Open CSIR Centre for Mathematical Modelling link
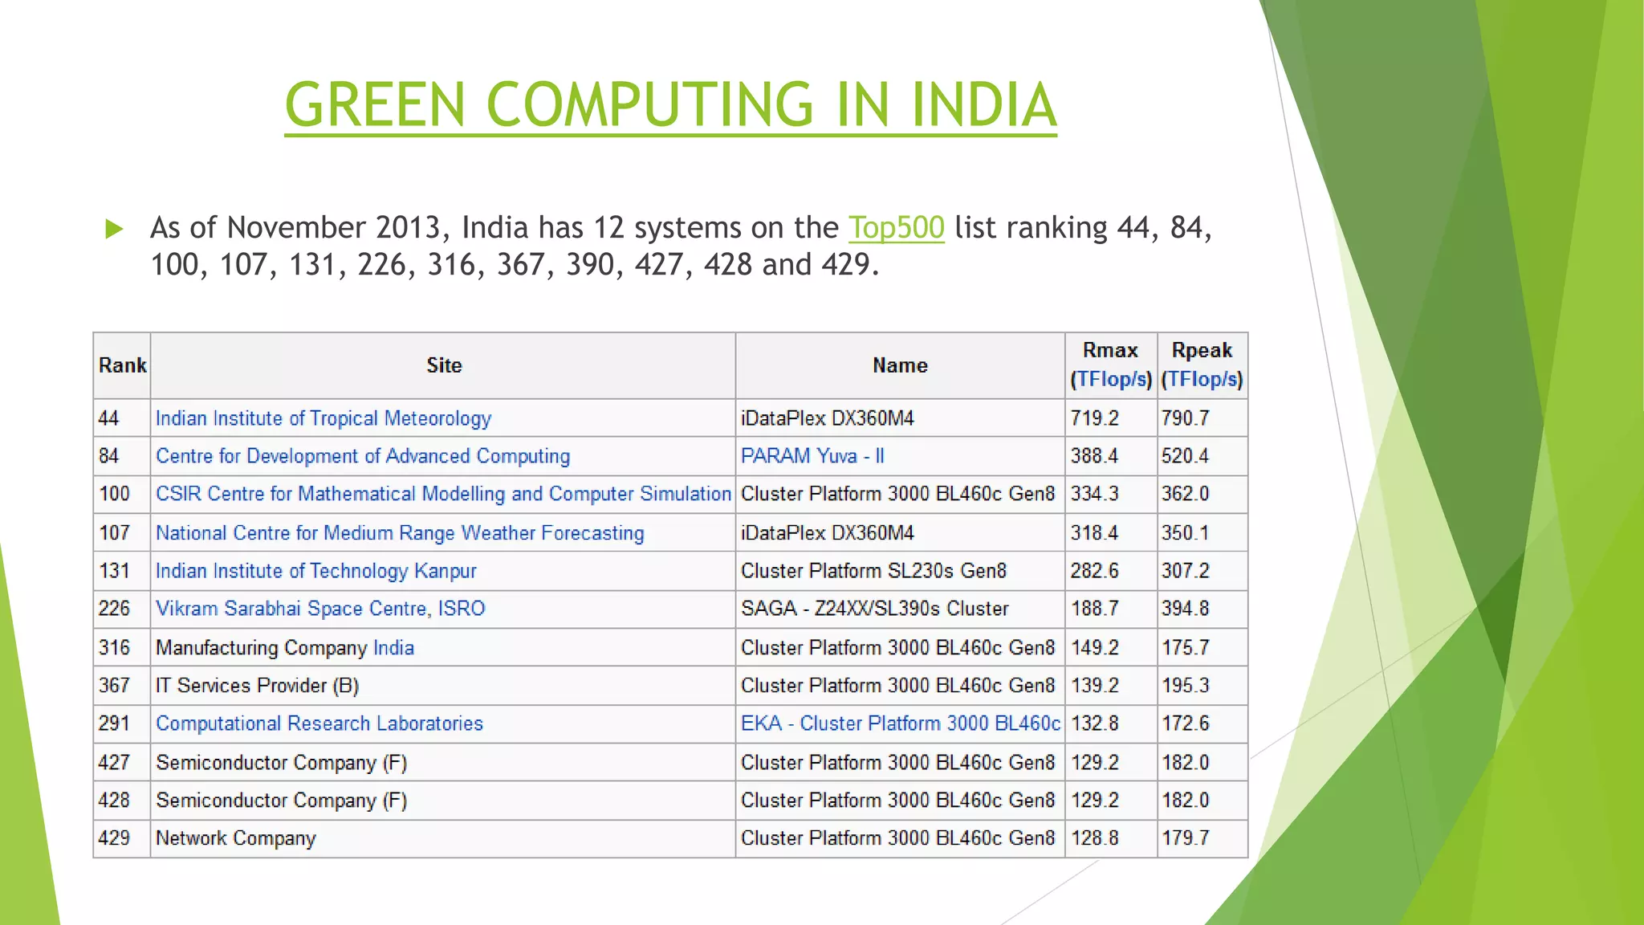The height and width of the screenshot is (925, 1644). (443, 494)
